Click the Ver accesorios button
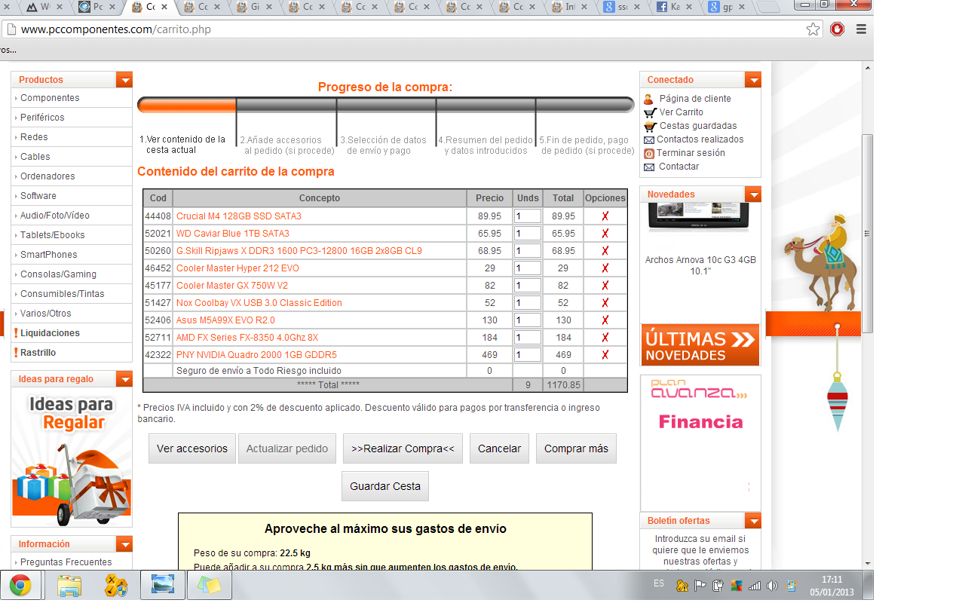This screenshot has height=603, width=965. click(192, 448)
